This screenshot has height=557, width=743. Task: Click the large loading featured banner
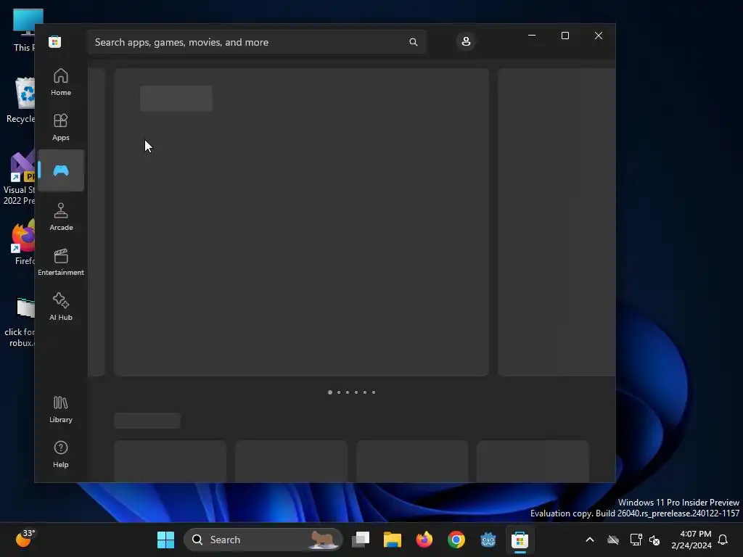[x=301, y=222]
